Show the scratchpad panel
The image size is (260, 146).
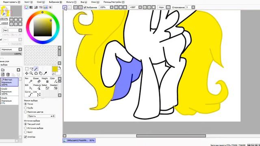click(x=50, y=7)
